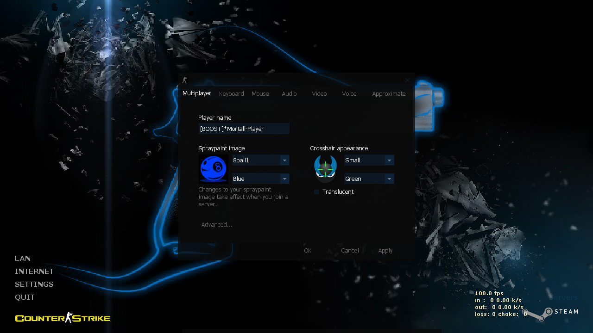Confirm settings with the OK button
Viewport: 593px width, 333px height.
coord(308,251)
